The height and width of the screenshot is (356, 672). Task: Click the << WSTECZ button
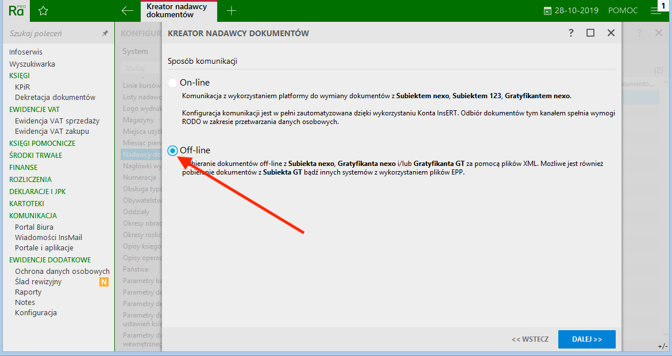pos(530,339)
